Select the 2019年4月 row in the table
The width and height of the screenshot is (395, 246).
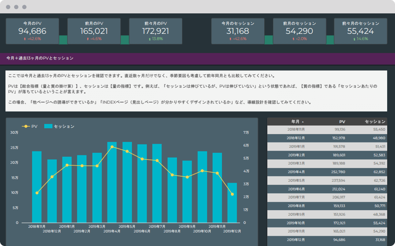327,172
